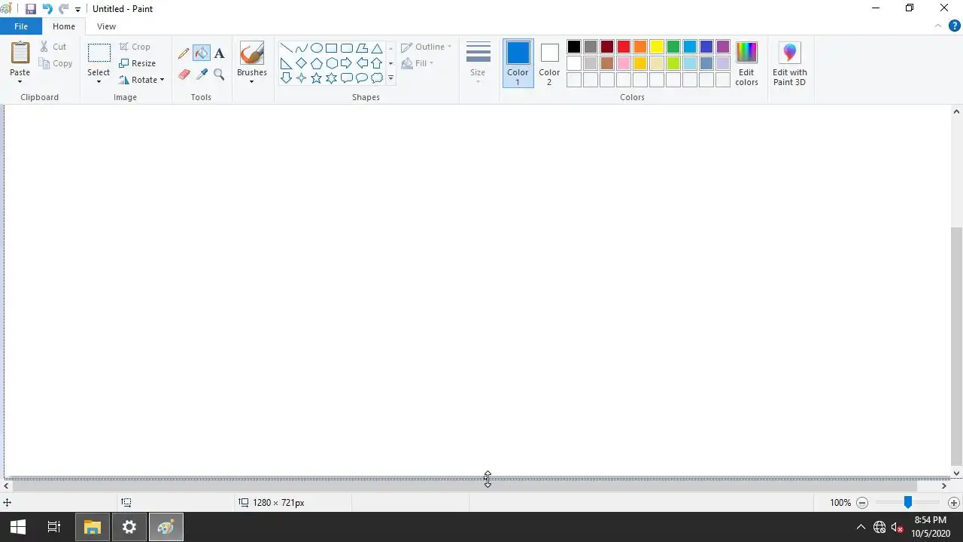
Task: Choose the Triangle shape
Action: tap(377, 48)
